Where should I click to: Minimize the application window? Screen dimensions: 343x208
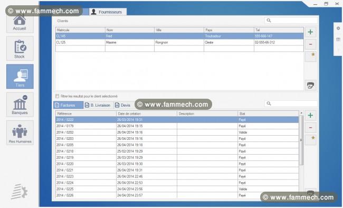(315, 4)
